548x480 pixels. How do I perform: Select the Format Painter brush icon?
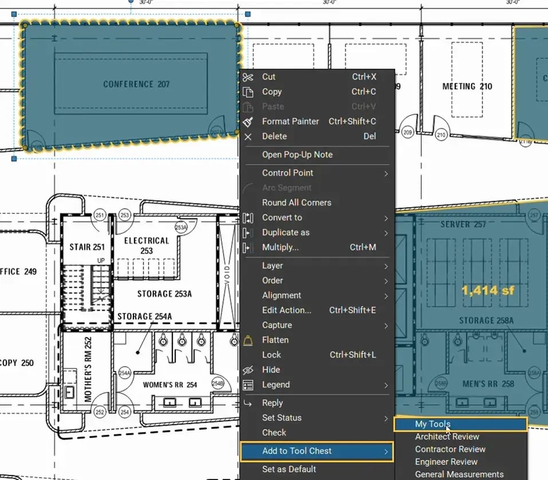(248, 121)
